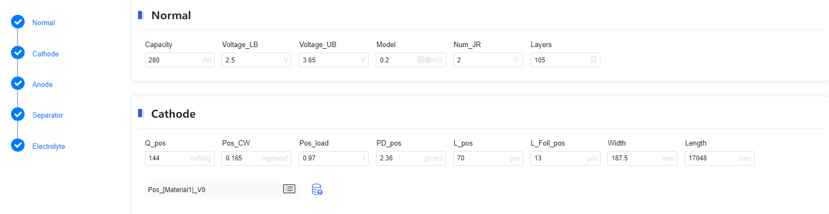The image size is (829, 214).
Task: Click the Length input showing 17048
Action: tap(719, 159)
